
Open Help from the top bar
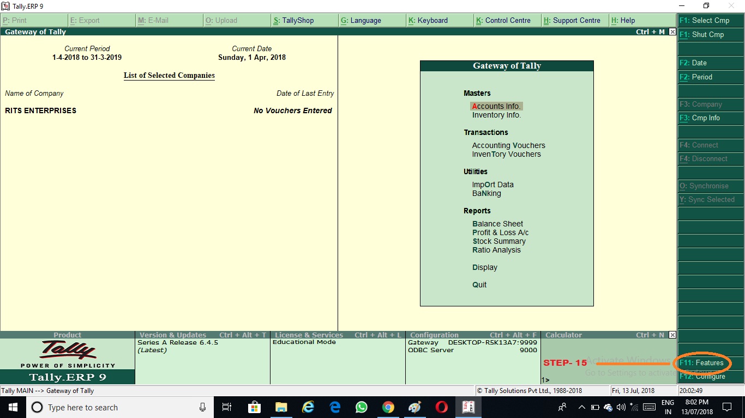(642, 21)
